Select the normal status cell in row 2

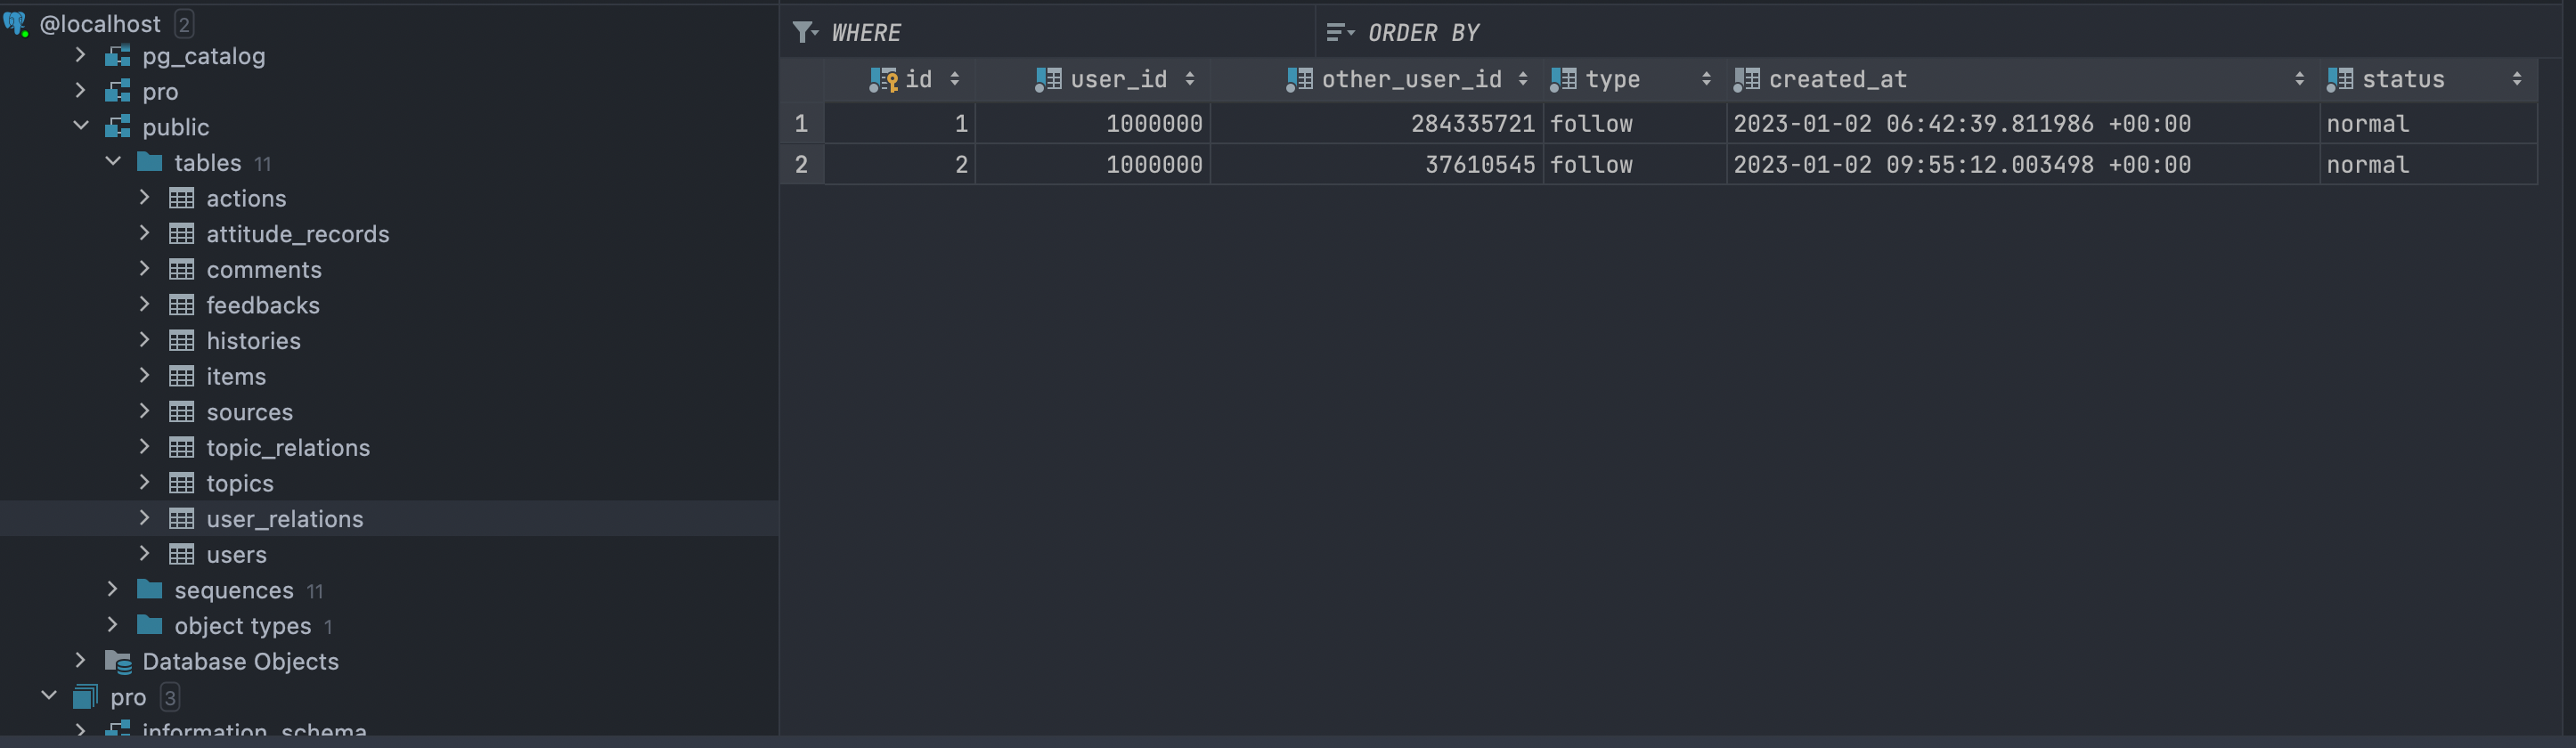[x=2429, y=165]
